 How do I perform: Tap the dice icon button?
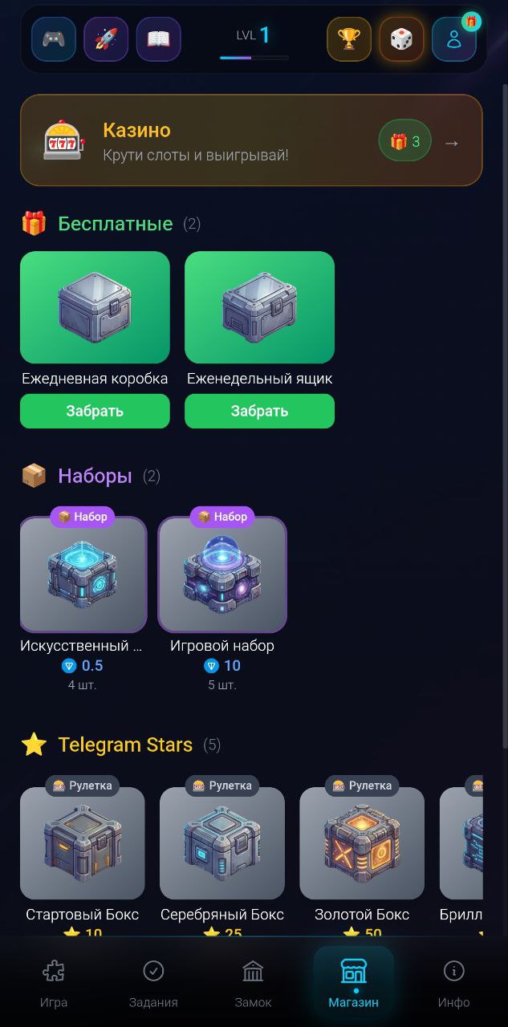tap(401, 39)
